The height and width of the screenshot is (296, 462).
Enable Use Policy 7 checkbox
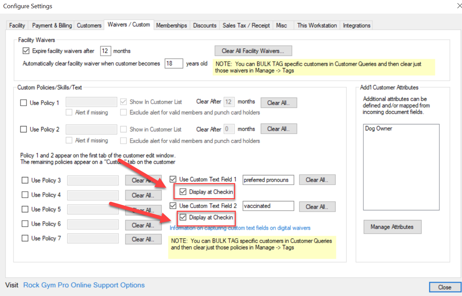click(x=25, y=238)
